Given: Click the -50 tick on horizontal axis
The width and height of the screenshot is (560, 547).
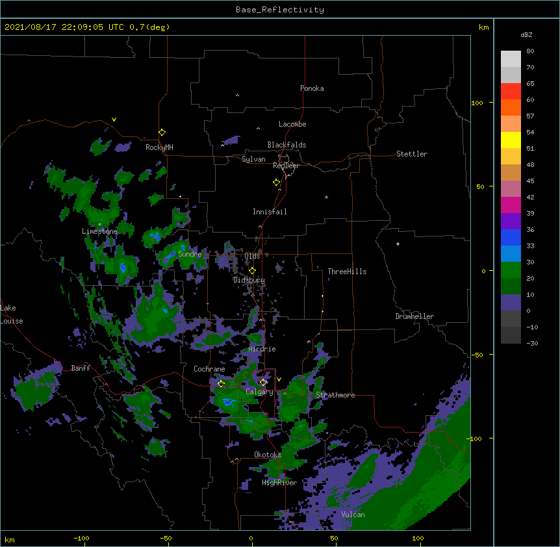Looking at the screenshot, I should 166,538.
